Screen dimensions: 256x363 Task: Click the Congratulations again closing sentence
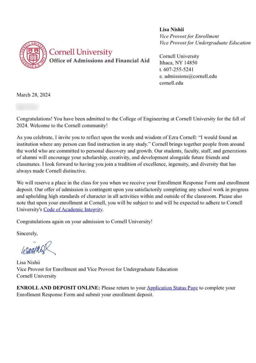84,222
